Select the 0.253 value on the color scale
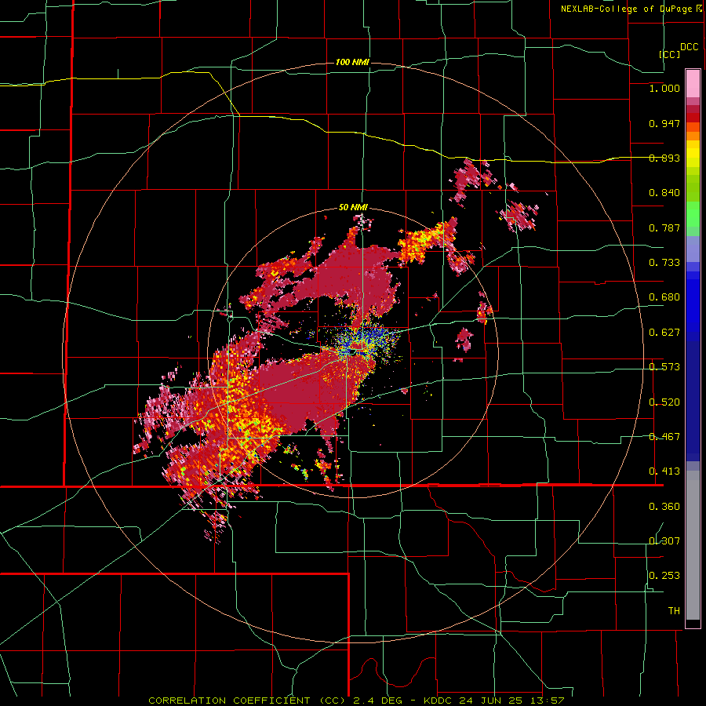The height and width of the screenshot is (706, 706). click(x=664, y=576)
